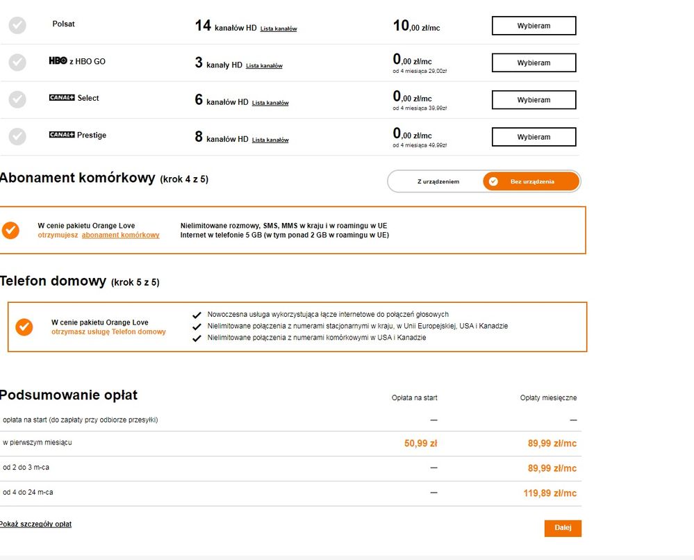Continue with the Dalej button
The image size is (694, 560).
click(563, 528)
